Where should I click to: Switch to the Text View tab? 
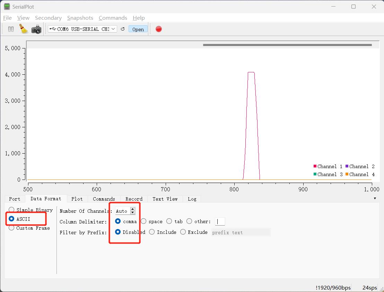[x=165, y=199]
